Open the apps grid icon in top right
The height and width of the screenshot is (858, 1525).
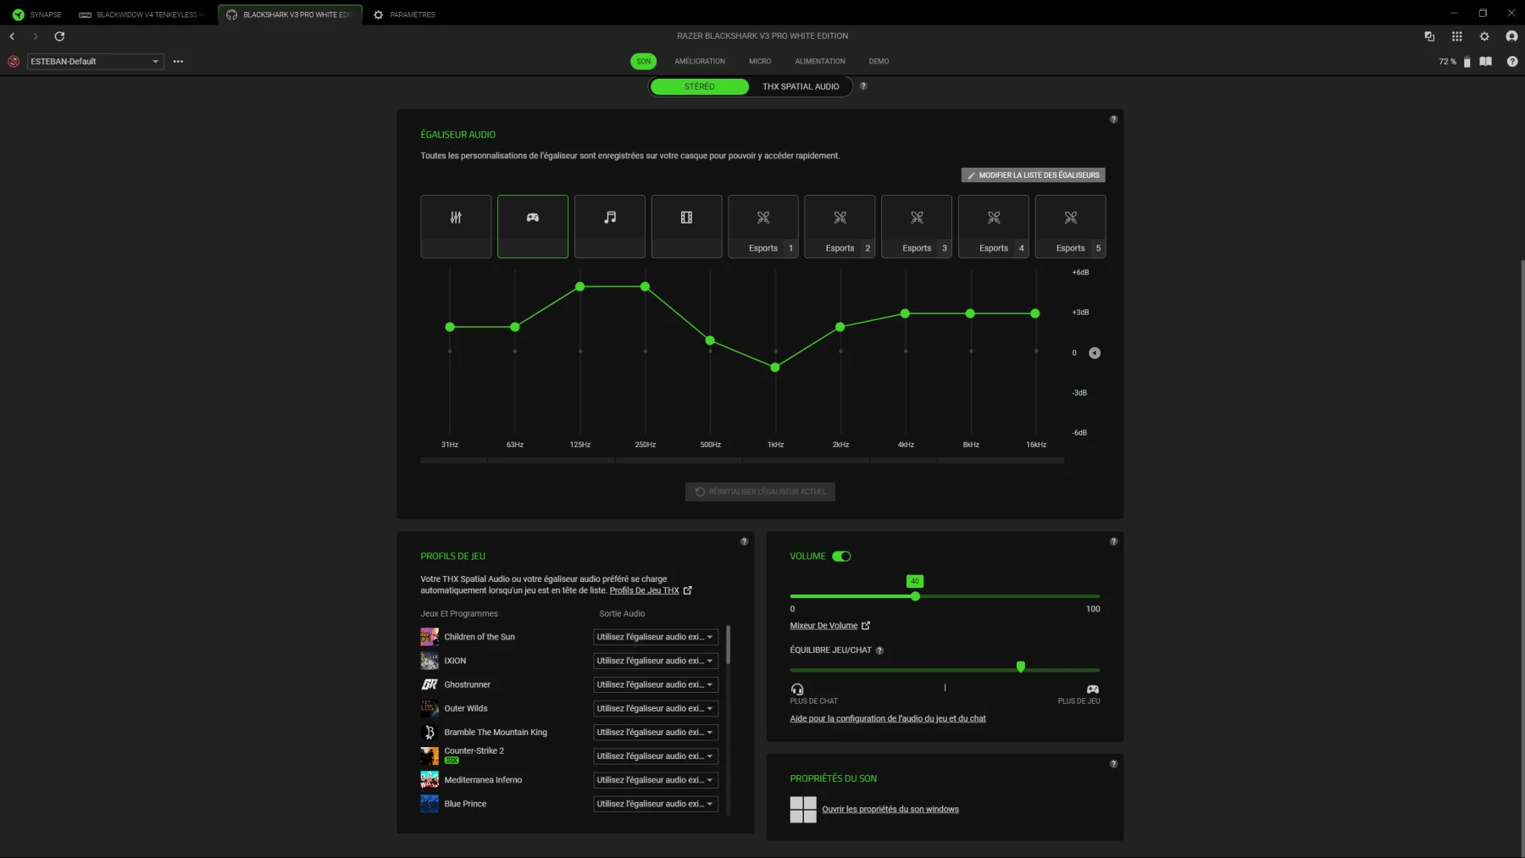[1457, 36]
